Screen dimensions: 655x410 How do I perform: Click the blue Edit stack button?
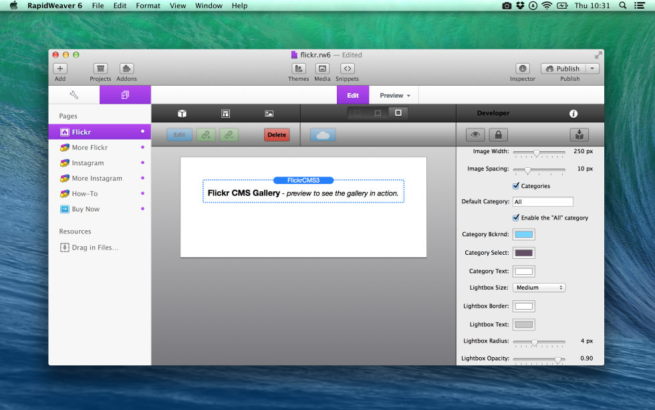[x=179, y=134]
